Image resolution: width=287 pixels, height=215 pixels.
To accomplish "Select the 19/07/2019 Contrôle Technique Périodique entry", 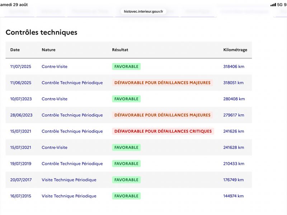I will (x=129, y=164).
